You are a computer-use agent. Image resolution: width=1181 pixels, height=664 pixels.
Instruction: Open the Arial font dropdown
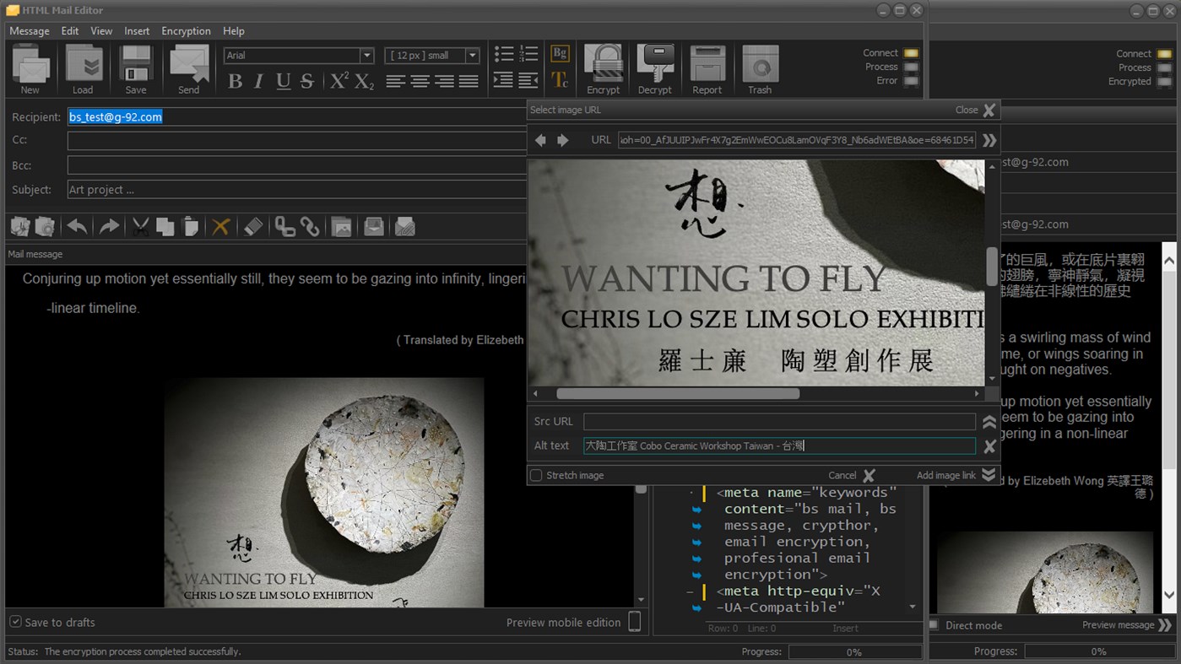(x=366, y=56)
